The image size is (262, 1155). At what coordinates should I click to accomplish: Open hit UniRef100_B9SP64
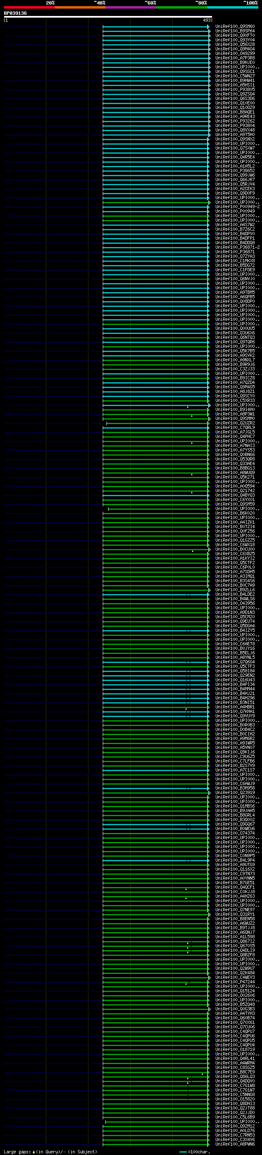[x=235, y=31]
